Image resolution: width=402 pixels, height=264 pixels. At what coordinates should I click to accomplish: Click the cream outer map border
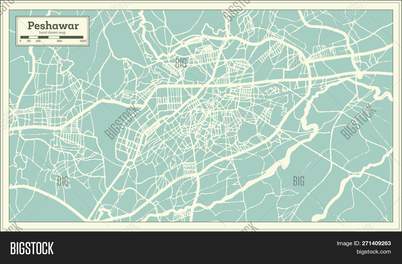(201, 5)
